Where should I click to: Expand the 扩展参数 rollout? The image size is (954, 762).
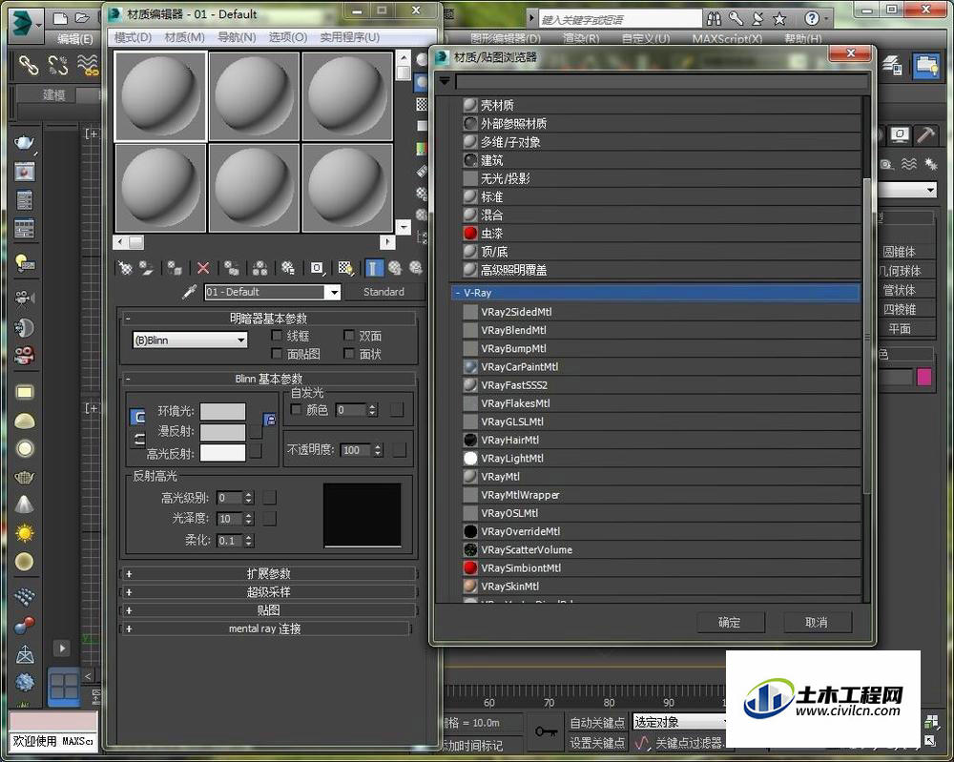click(x=268, y=573)
